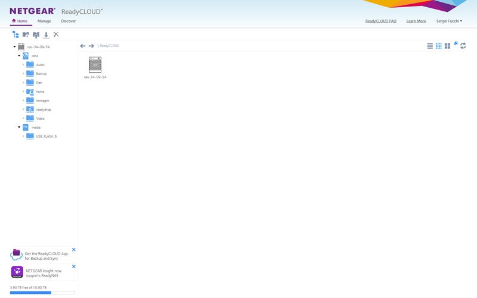Open the ReadyCLOUD FAQ link
The image size is (477, 298).
point(381,21)
